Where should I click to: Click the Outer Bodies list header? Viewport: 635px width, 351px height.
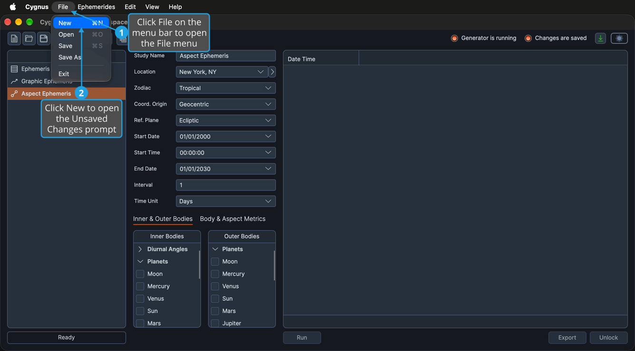[x=242, y=236]
